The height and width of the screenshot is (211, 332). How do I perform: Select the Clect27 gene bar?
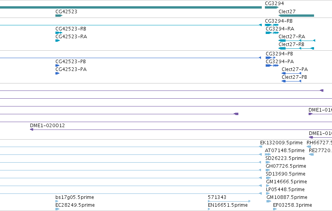(x=296, y=16)
